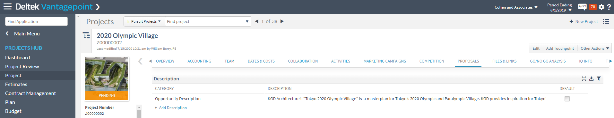This screenshot has width=614, height=118.
Task: Click the Opportunity Description category cell
Action: pyautogui.click(x=178, y=99)
